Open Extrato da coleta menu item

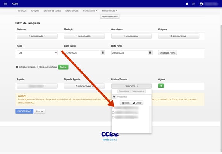[x=52, y=10]
